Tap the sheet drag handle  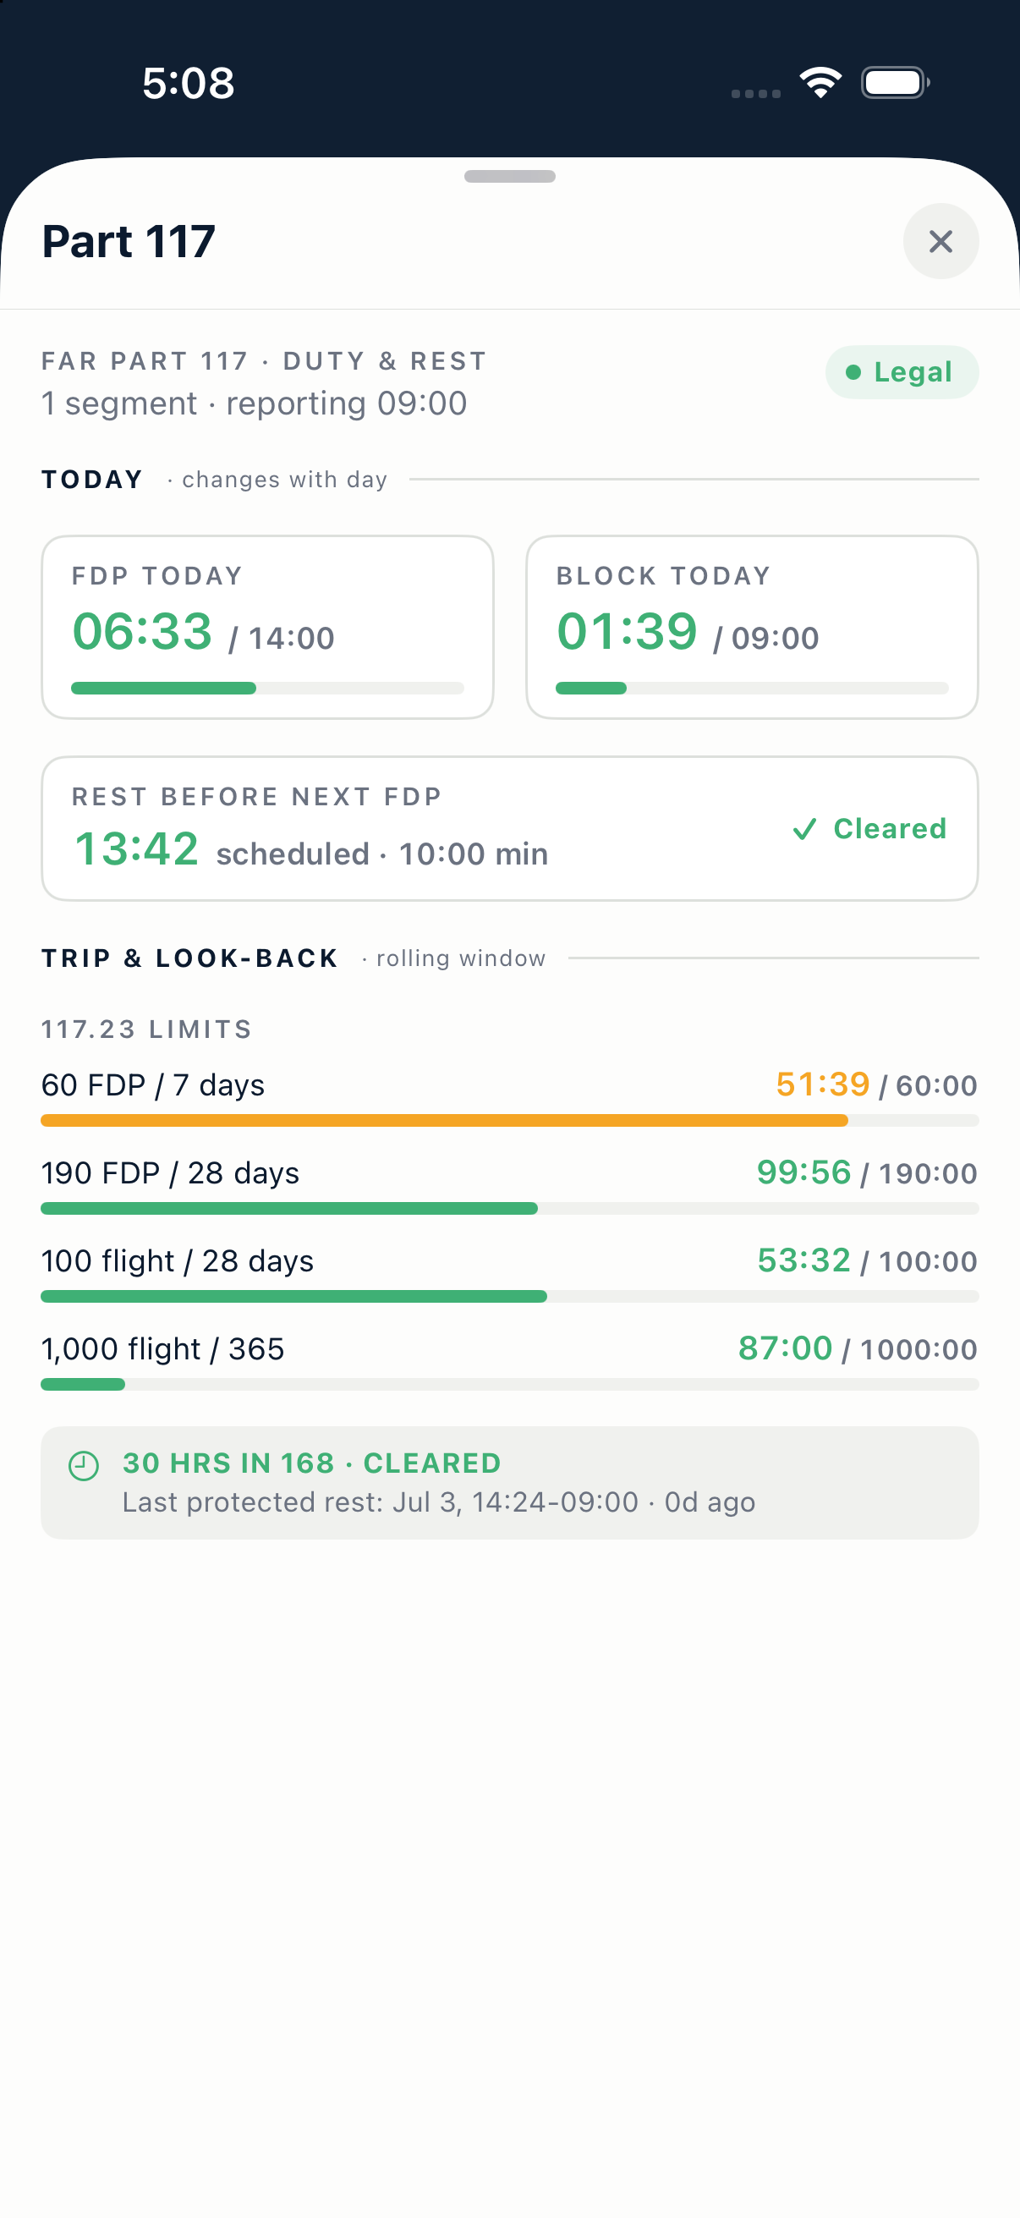(x=509, y=176)
